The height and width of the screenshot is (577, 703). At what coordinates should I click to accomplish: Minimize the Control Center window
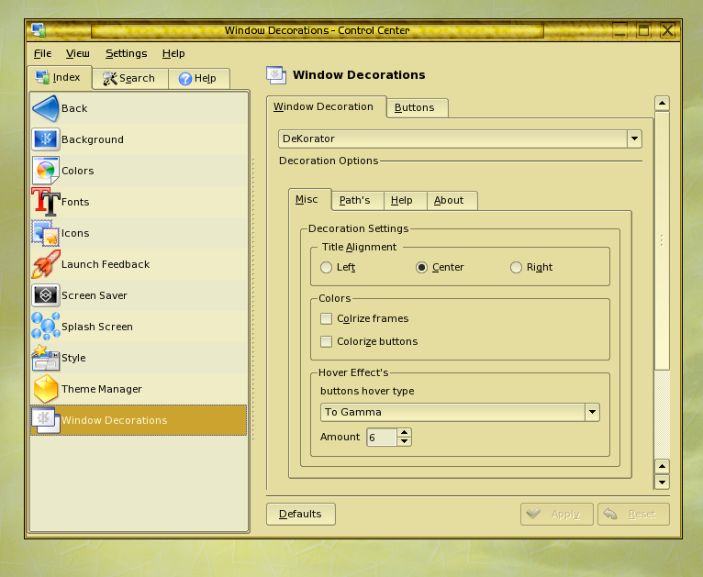620,30
